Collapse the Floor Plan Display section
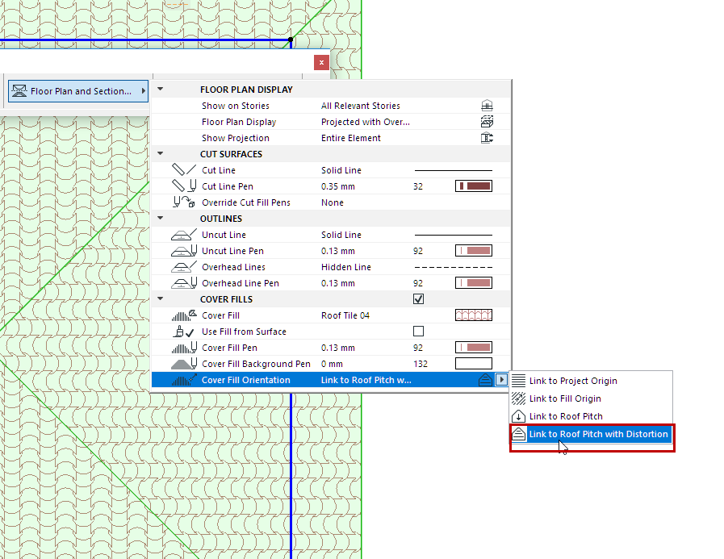Image resolution: width=724 pixels, height=559 pixels. click(x=161, y=89)
